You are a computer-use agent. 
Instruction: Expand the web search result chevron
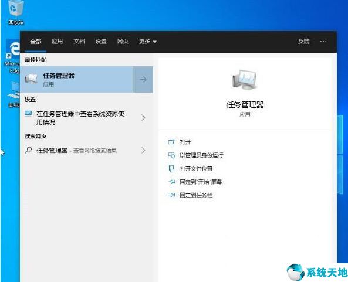point(143,151)
